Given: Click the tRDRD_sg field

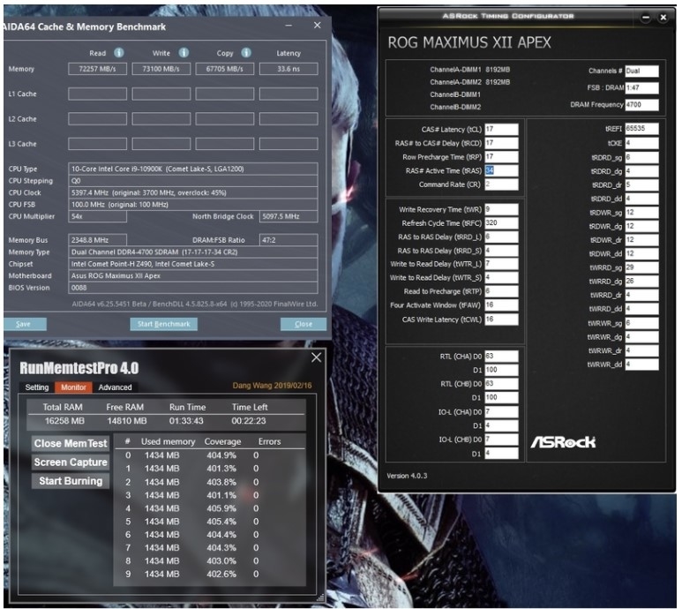Looking at the screenshot, I should point(641,157).
